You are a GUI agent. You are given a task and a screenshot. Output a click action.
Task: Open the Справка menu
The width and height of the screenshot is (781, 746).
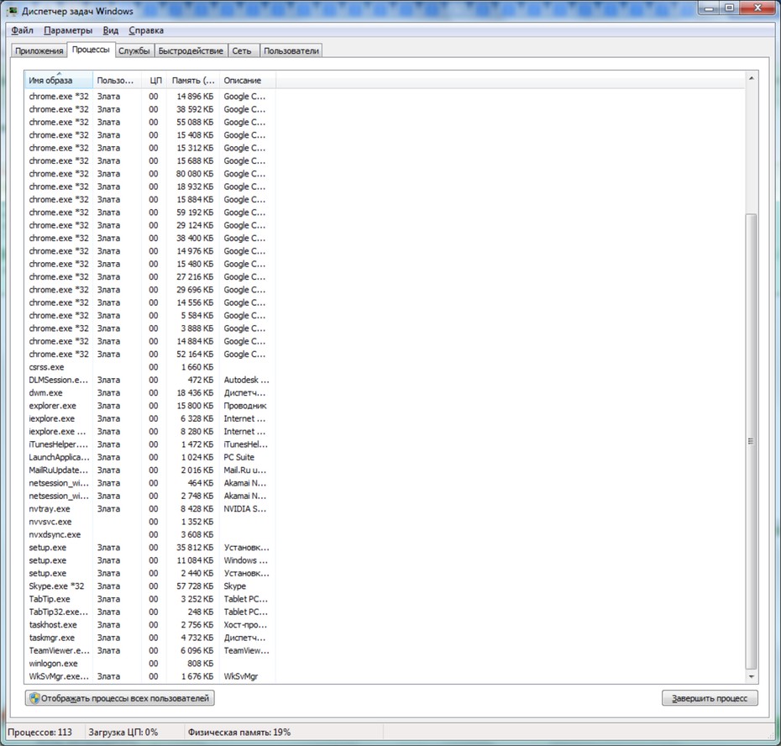[146, 30]
